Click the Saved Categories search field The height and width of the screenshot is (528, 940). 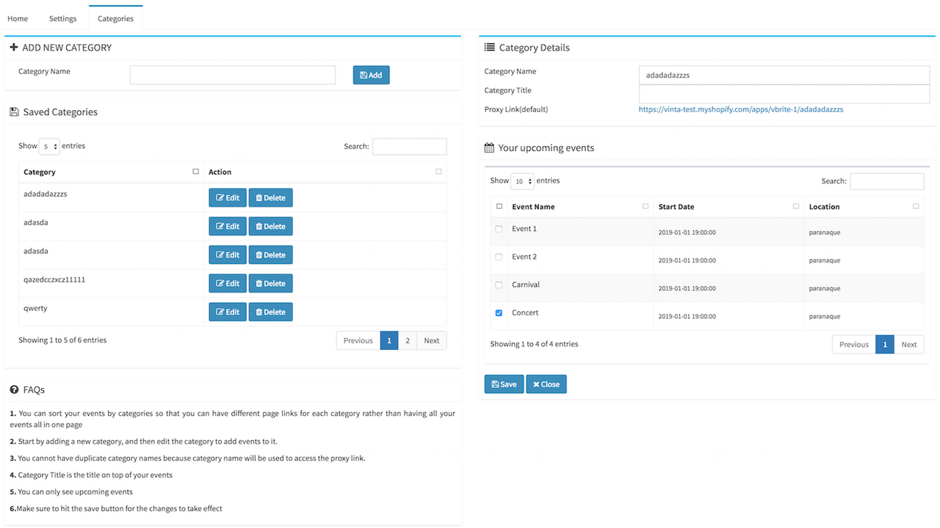[x=409, y=147]
